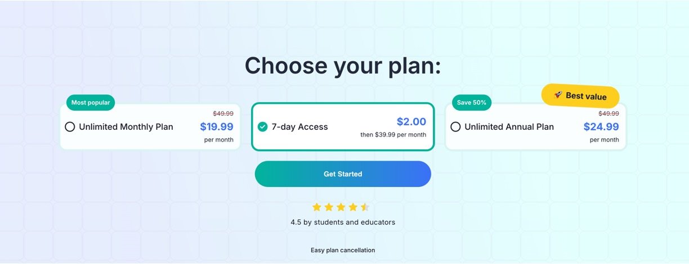Viewport: 689px width, 264px height.
Task: Click the checked 7-day Access radio button
Action: click(262, 127)
